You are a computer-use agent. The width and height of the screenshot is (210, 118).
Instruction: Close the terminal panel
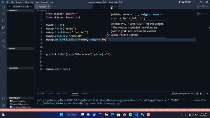pos(207,94)
